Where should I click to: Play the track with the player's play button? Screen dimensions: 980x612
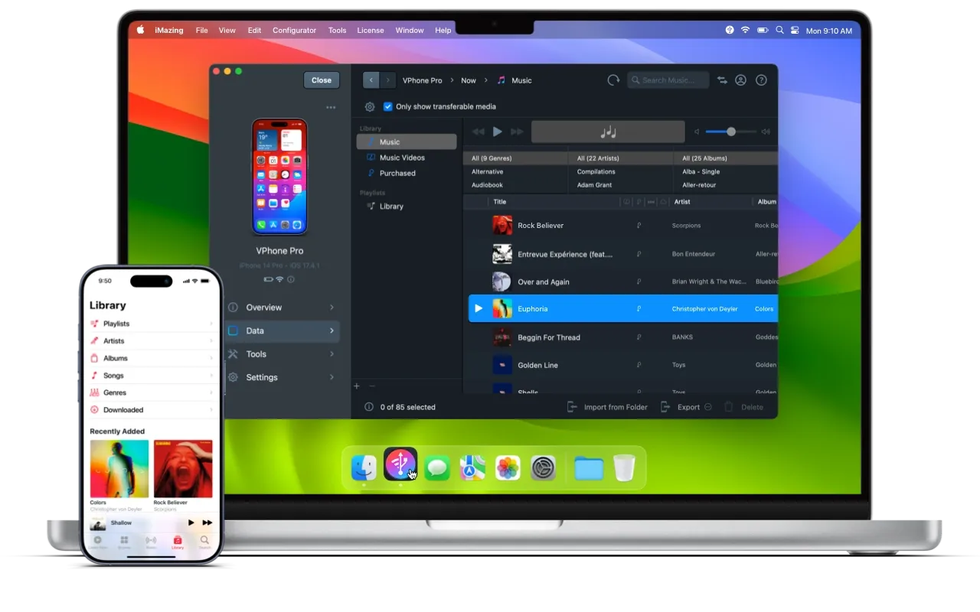[498, 132]
